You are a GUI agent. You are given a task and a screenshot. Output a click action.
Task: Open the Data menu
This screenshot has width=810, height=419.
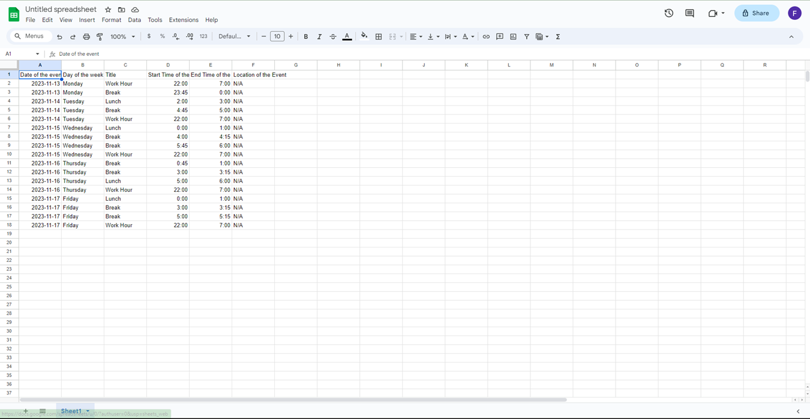[134, 20]
